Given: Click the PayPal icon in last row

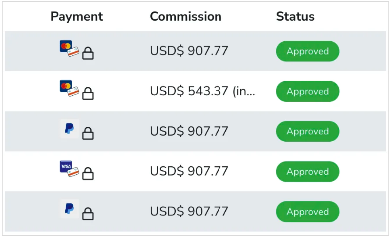Looking at the screenshot, I should 69,209.
